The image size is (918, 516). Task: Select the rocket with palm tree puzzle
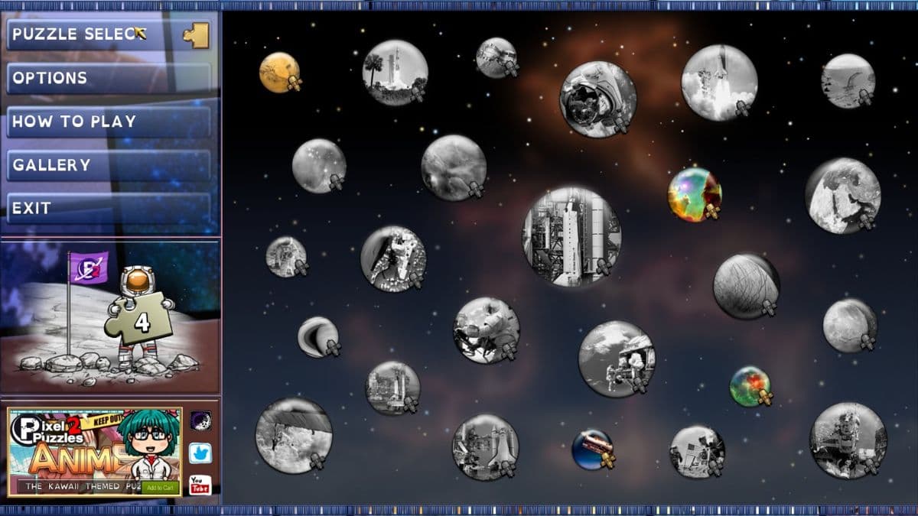click(x=395, y=72)
